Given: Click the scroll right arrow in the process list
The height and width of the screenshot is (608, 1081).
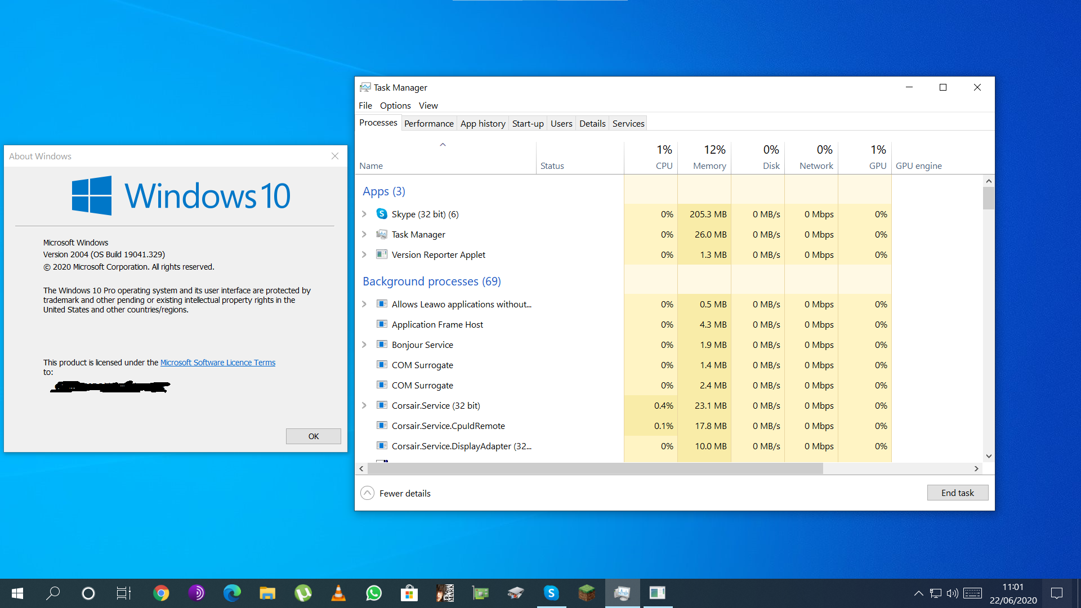Looking at the screenshot, I should [x=977, y=468].
